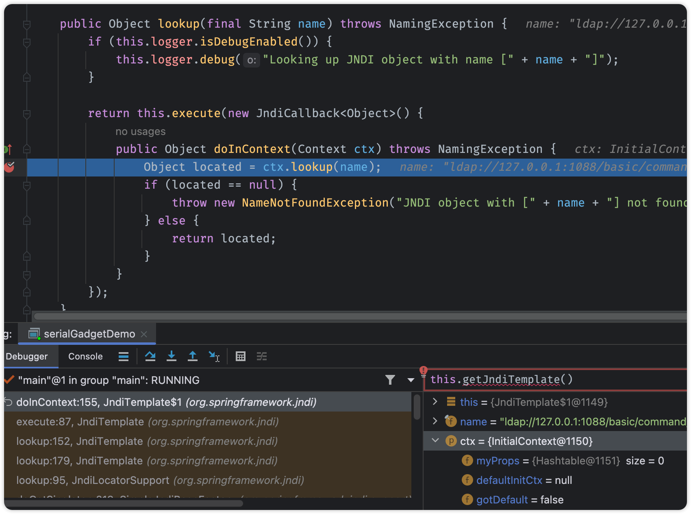This screenshot has height=514, width=691.
Task: Select the gotDefault = false variable
Action: click(555, 500)
